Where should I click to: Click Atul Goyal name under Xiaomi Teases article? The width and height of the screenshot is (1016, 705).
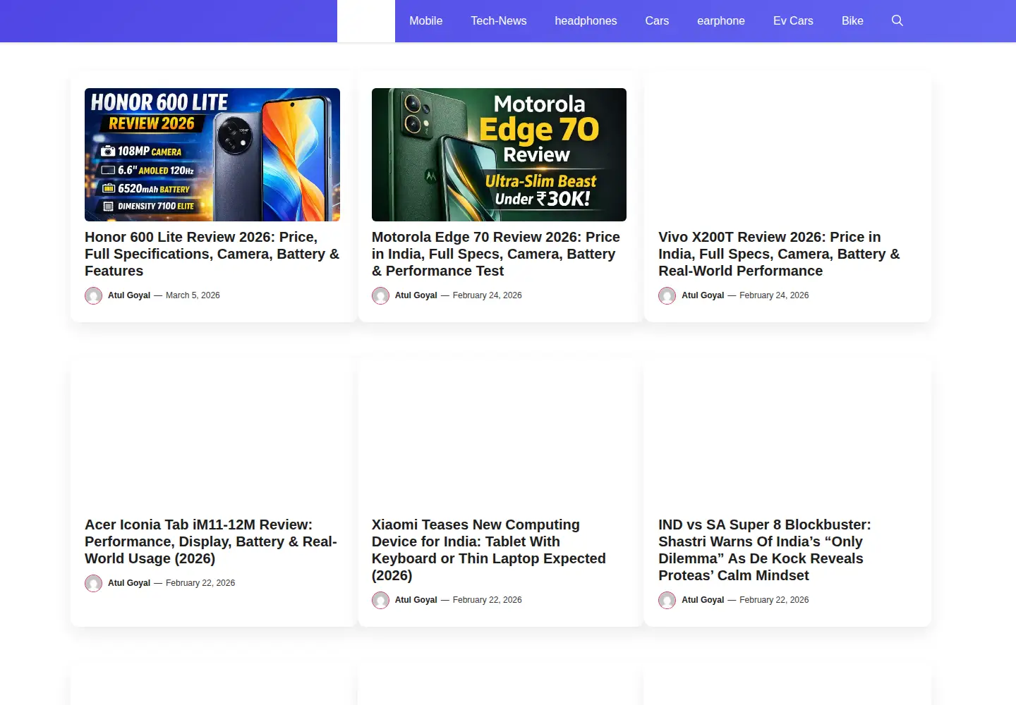(x=416, y=600)
